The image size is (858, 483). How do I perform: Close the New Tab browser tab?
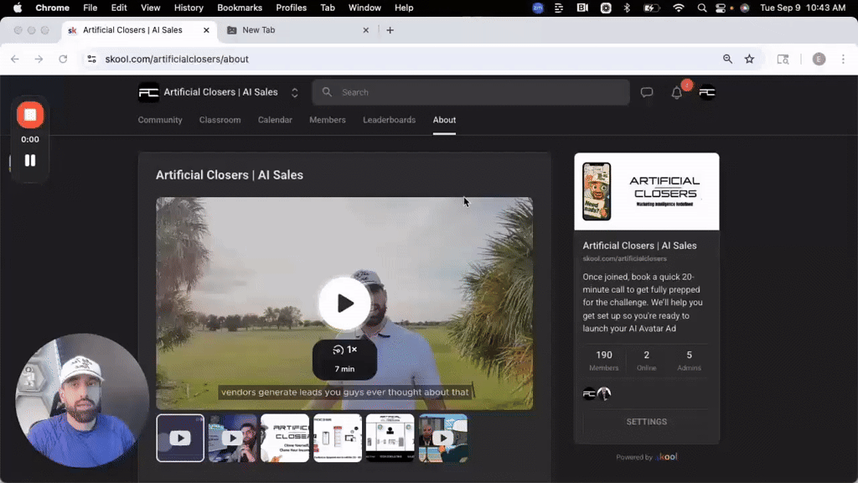point(366,30)
